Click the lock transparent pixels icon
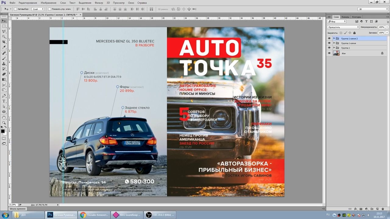 pyautogui.click(x=341, y=33)
